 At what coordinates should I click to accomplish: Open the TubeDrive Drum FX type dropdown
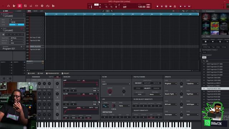pos(193,83)
